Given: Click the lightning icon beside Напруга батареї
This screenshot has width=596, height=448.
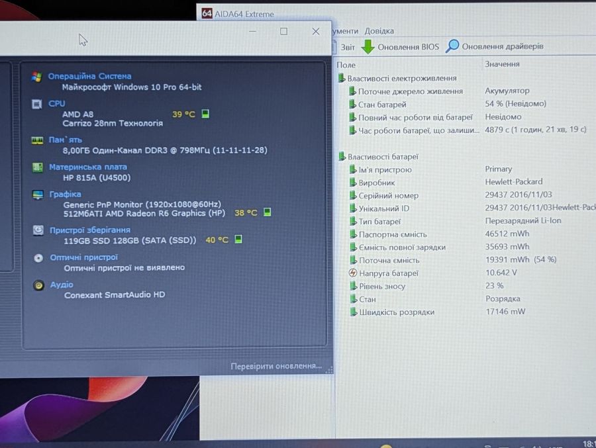Looking at the screenshot, I should click(x=353, y=273).
